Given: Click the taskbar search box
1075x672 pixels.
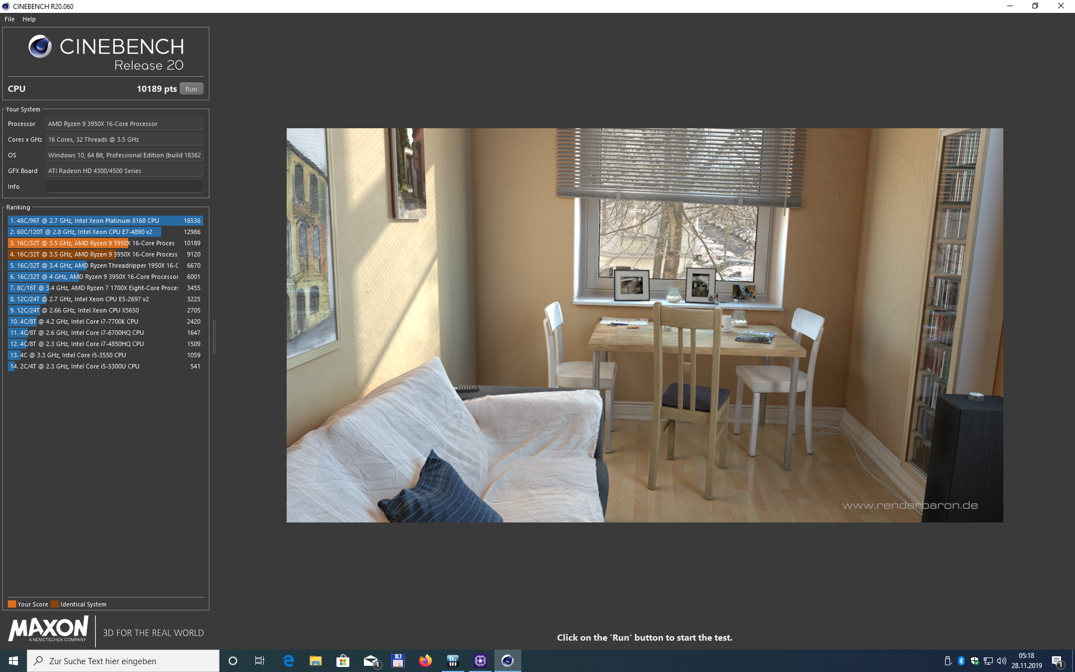Looking at the screenshot, I should pyautogui.click(x=123, y=661).
